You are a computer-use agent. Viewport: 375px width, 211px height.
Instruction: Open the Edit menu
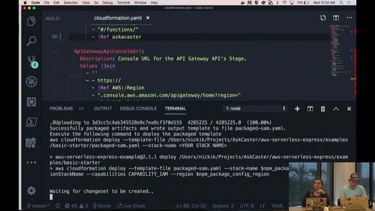coord(56,2)
